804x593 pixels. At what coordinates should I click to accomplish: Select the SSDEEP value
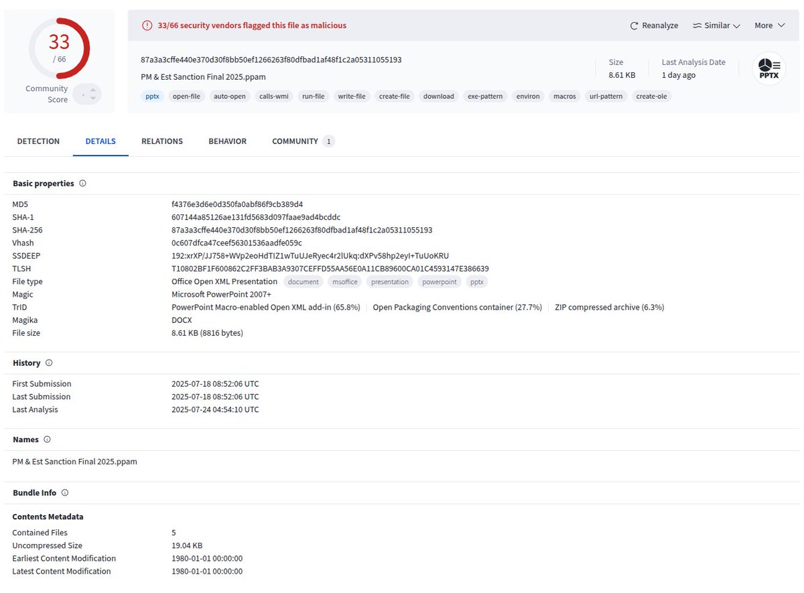[x=310, y=256]
